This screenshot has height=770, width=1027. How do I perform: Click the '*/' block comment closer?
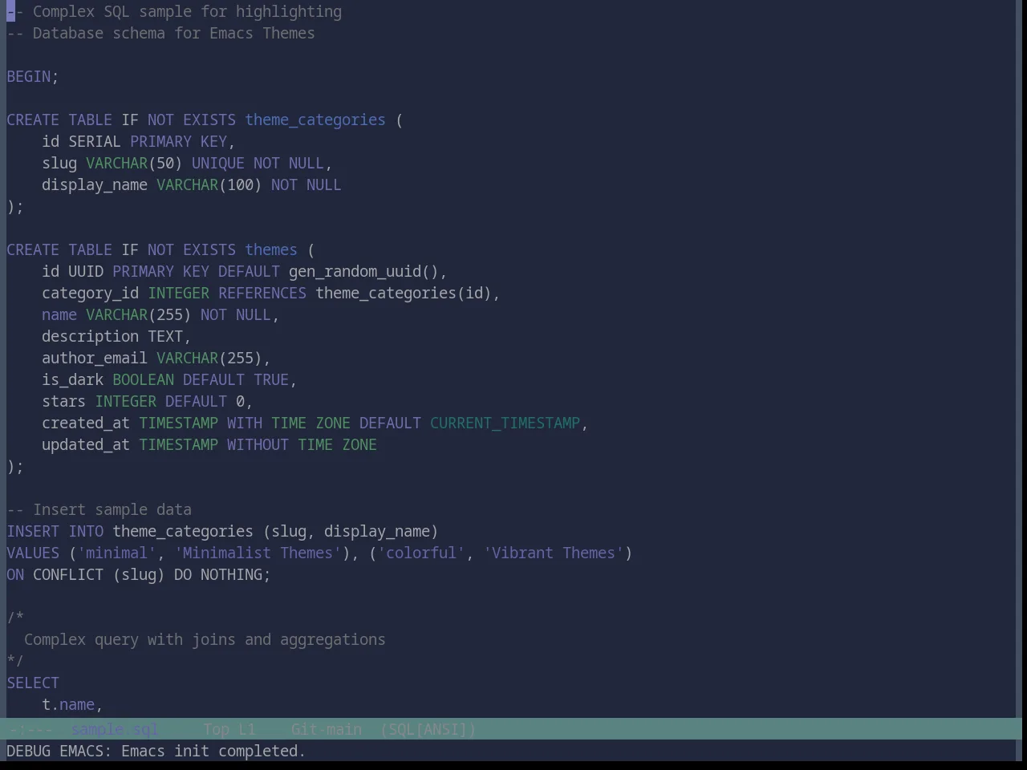click(x=16, y=661)
